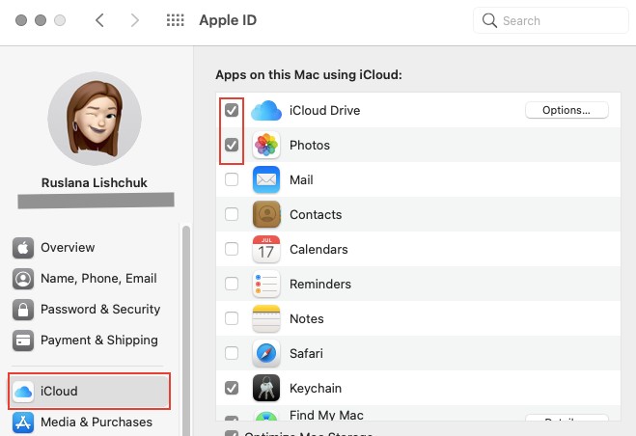Click the Reminders app icon

[266, 284]
